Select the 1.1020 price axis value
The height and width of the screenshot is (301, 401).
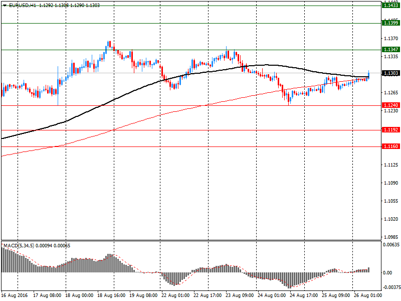click(391, 219)
